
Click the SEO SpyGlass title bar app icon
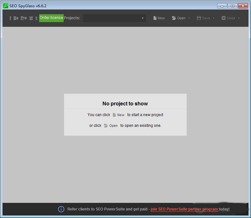(x=6, y=6)
